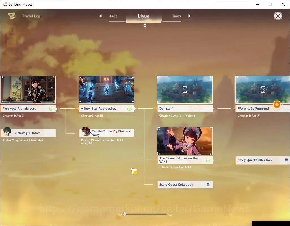The image size is (290, 226).
Task: Open the A New Star Approaches thumbnail
Action: tap(106, 90)
